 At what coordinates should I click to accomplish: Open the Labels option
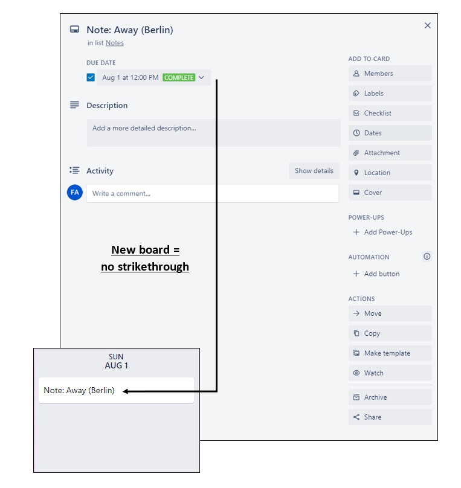click(x=390, y=94)
